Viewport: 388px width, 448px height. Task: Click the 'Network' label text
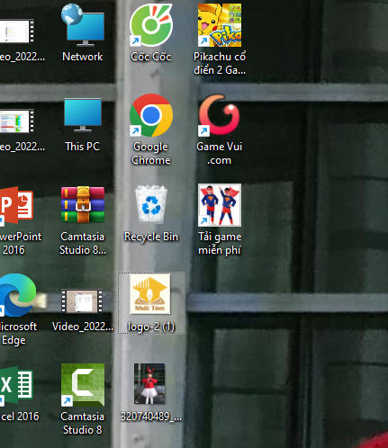83,57
